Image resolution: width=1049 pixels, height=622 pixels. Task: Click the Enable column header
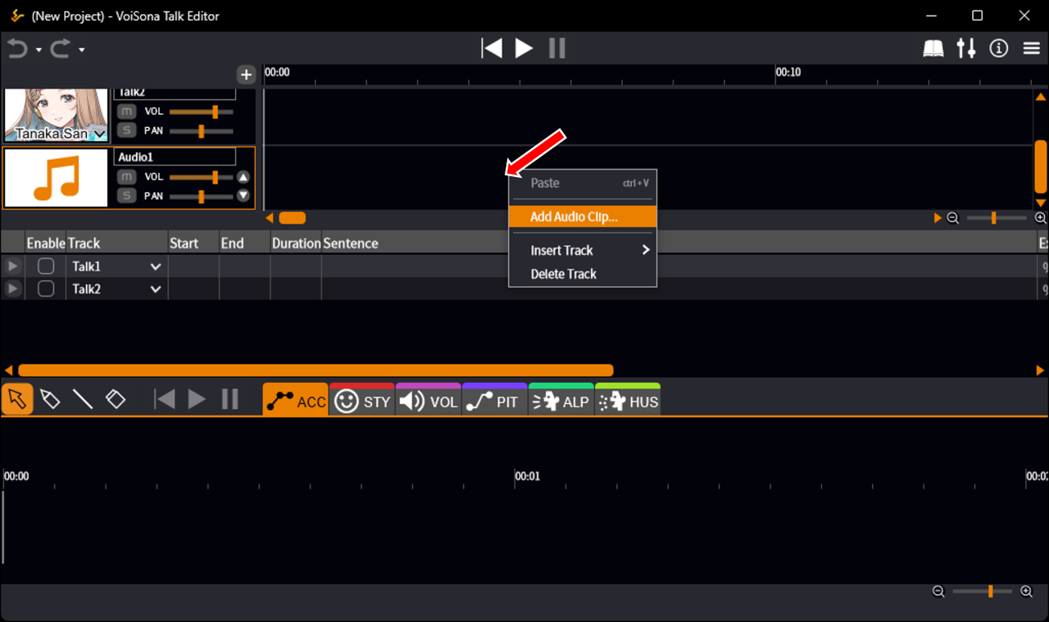[x=46, y=243]
